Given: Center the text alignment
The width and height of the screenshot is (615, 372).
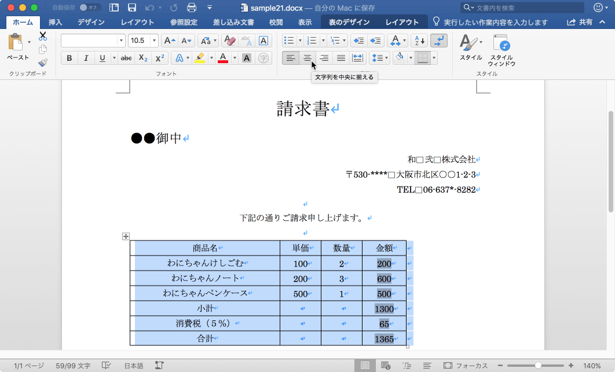Looking at the screenshot, I should [x=307, y=58].
